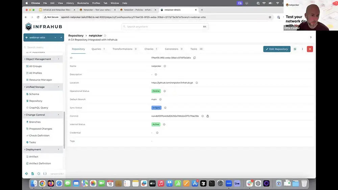This screenshot has height=190, width=338.
Task: Collapse the Deployment section
Action: pos(58,149)
